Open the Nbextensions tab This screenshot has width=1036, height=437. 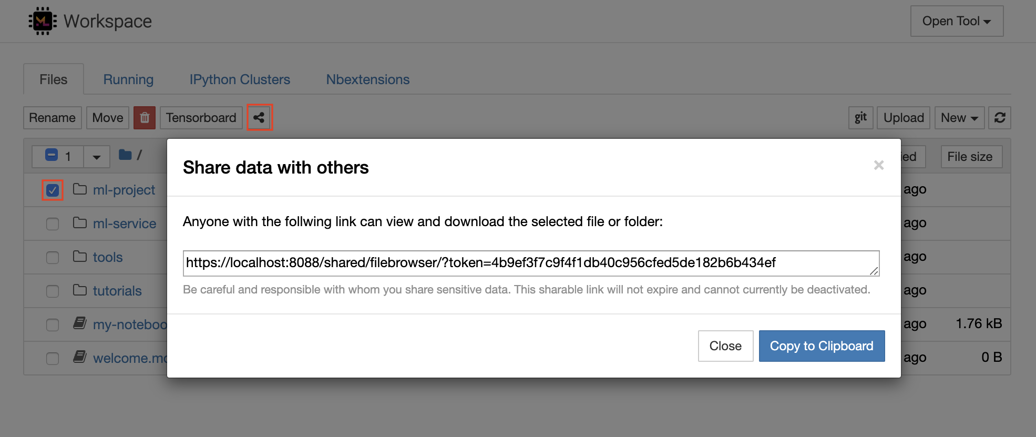pyautogui.click(x=367, y=79)
